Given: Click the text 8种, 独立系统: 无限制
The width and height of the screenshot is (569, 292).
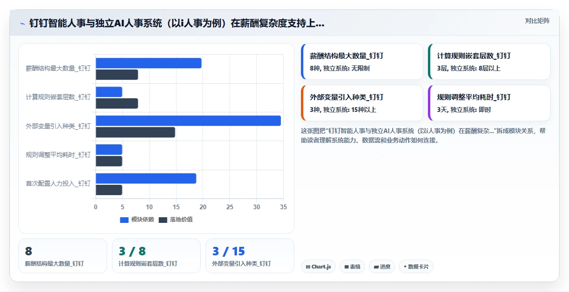Looking at the screenshot, I should tap(340, 68).
